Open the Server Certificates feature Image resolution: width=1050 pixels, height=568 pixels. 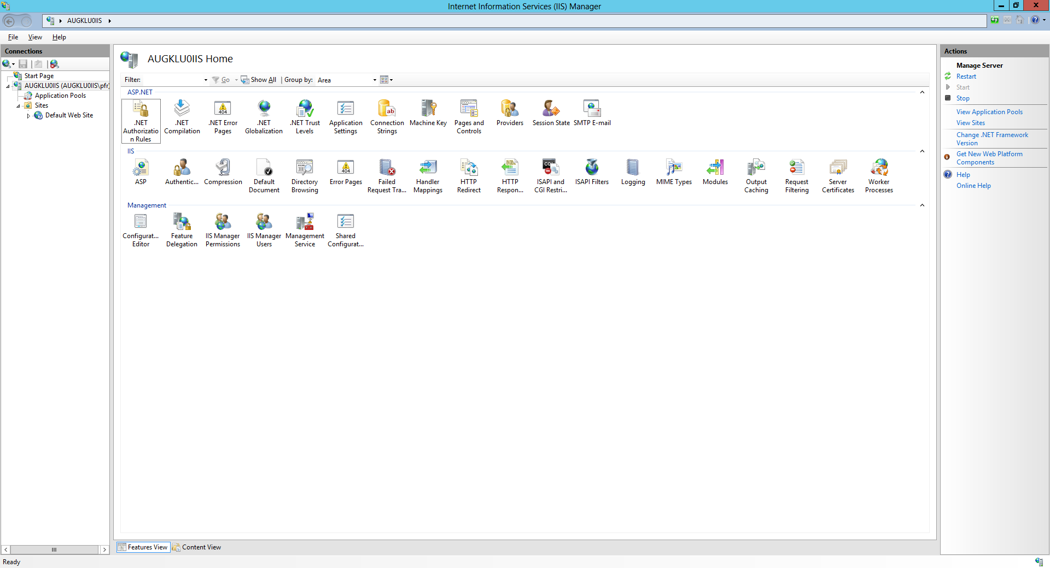[x=838, y=175]
